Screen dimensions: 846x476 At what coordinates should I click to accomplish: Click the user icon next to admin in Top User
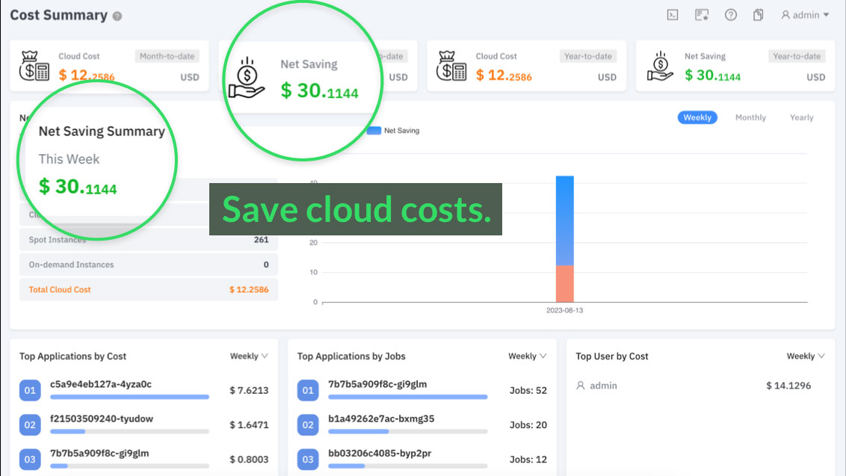pos(581,386)
